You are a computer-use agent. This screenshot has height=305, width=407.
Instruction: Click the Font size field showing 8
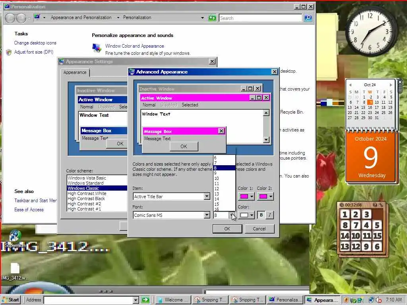pyautogui.click(x=221, y=215)
